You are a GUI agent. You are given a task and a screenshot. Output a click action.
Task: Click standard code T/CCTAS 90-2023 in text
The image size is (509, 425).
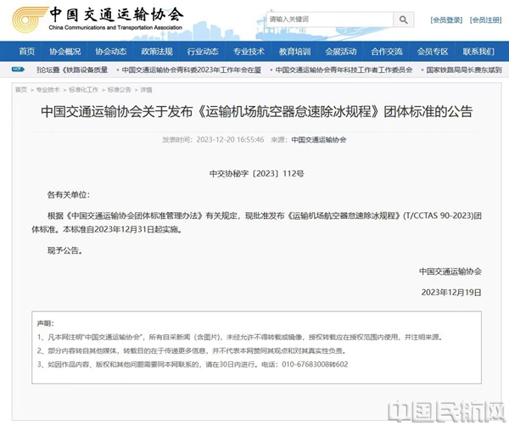tap(439, 215)
